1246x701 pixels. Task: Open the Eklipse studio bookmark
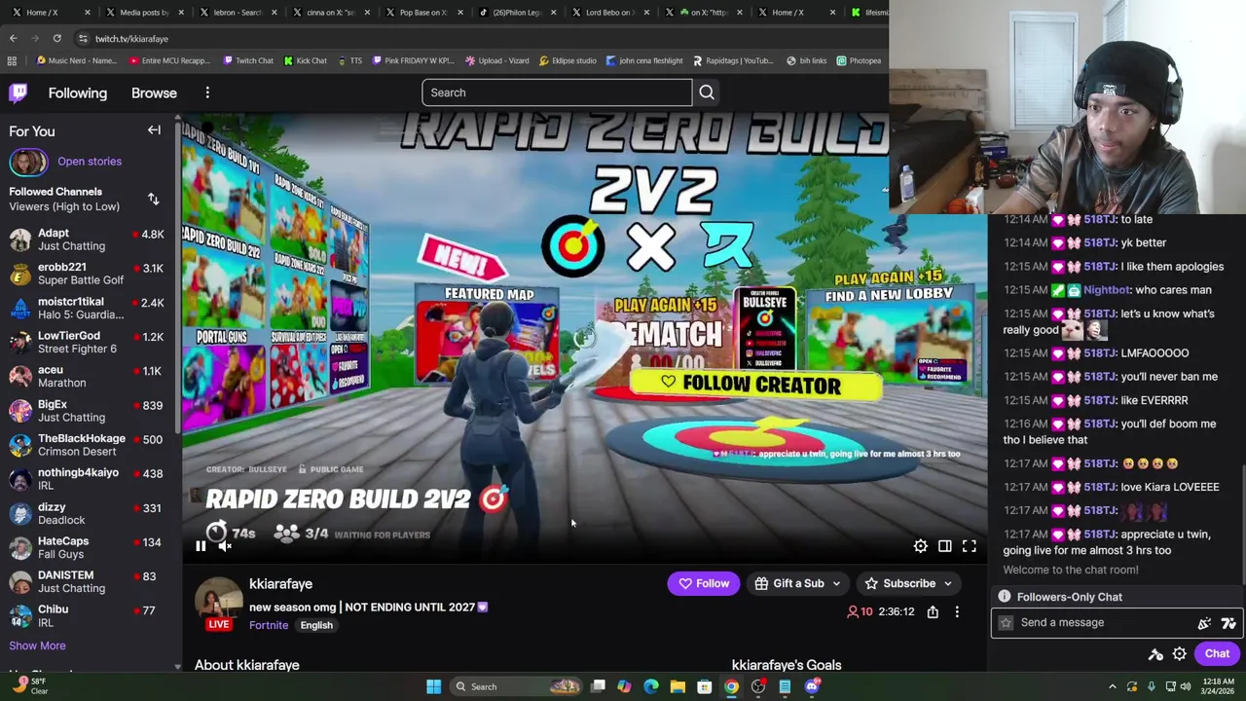click(567, 60)
